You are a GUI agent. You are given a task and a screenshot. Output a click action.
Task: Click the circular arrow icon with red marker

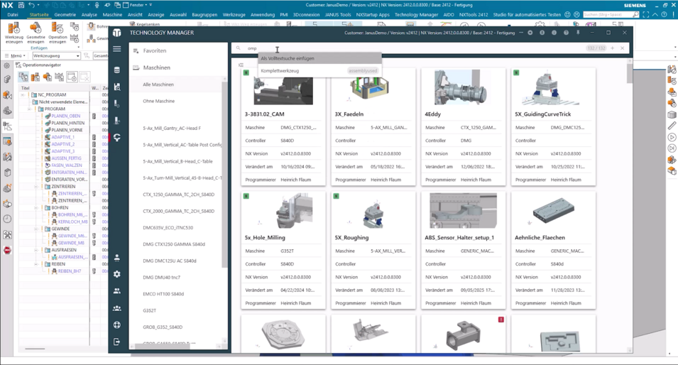click(x=116, y=138)
